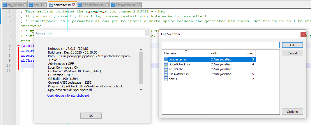Close the en_US.dic tab

(x=25, y=5)
